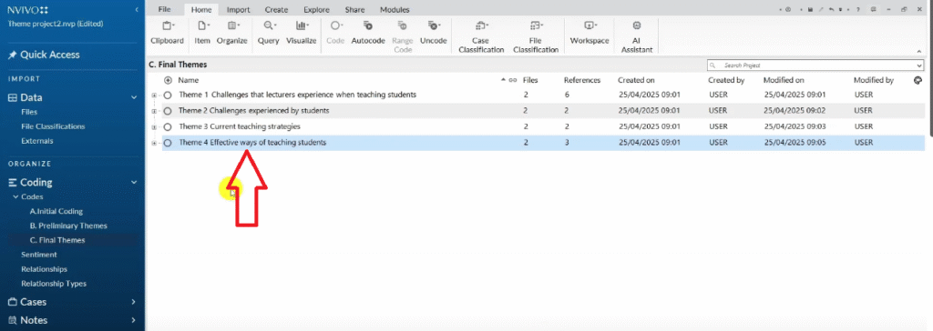933x331 pixels.
Task: Switch to the Modules tab
Action: [395, 9]
